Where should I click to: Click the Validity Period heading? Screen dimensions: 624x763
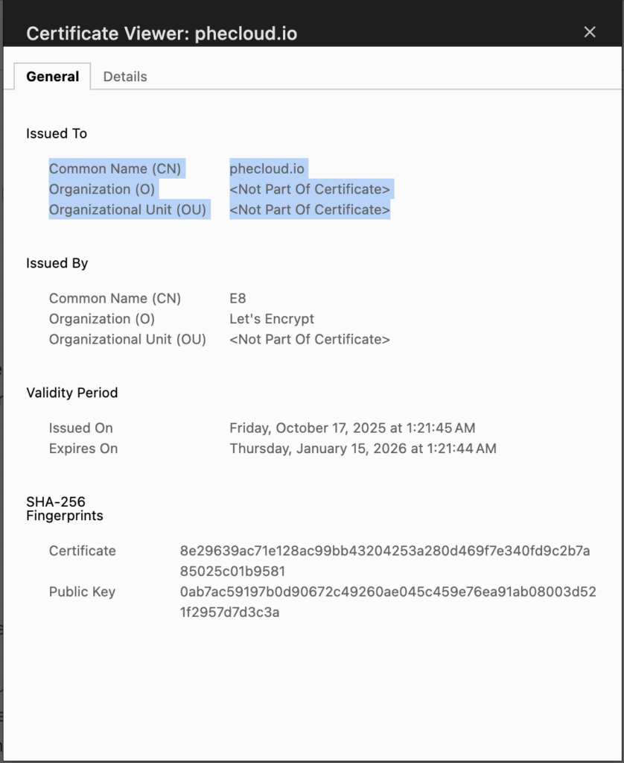(72, 393)
